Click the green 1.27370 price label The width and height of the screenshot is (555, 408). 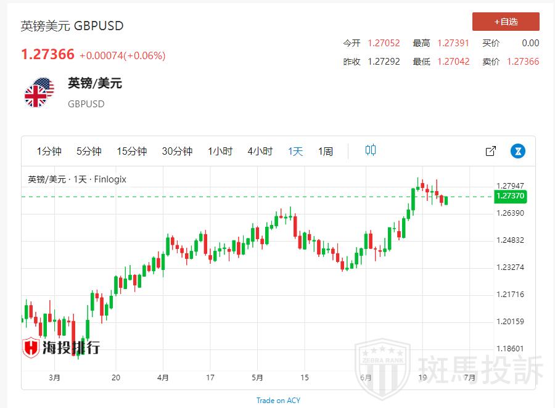point(509,197)
